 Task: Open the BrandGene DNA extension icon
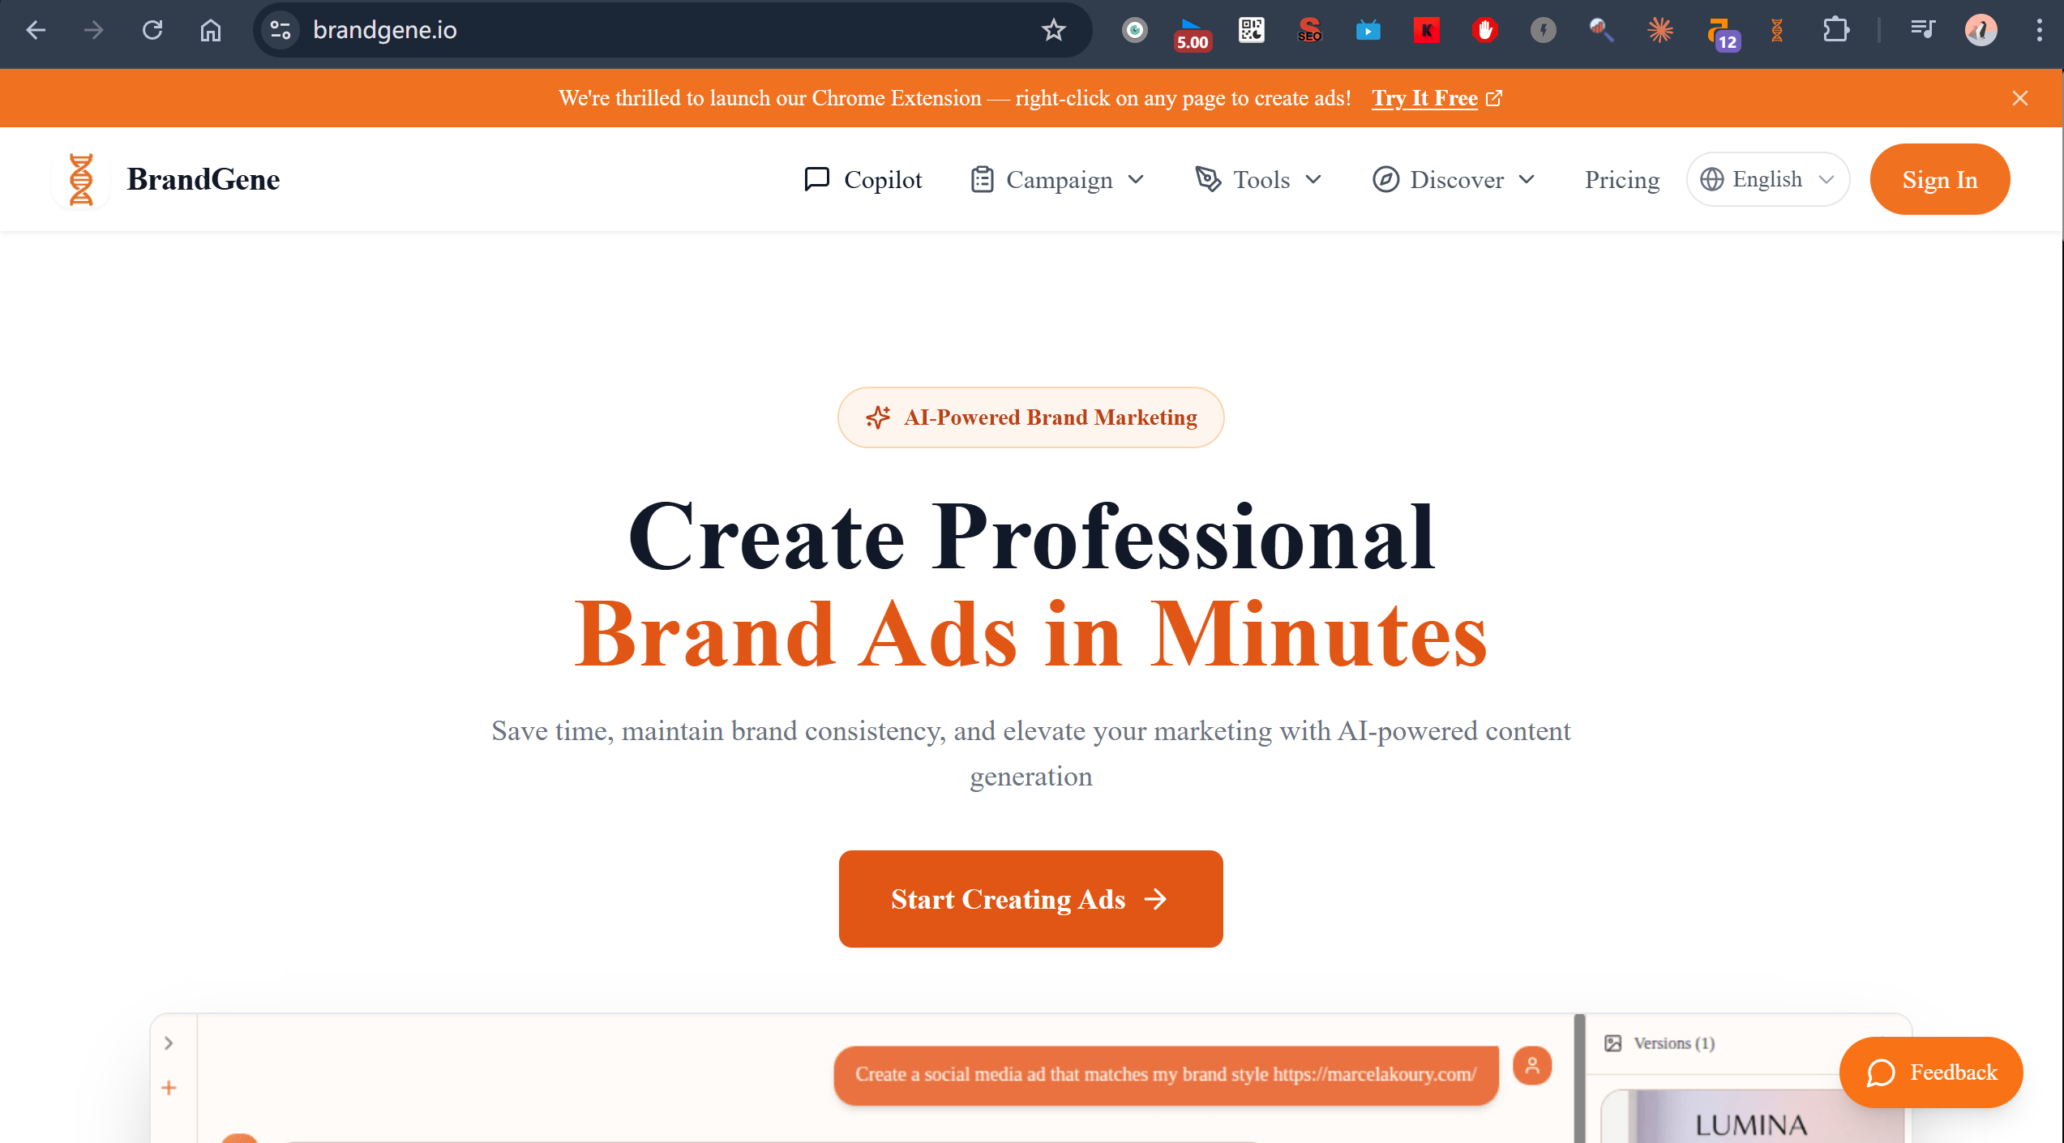(x=1776, y=30)
